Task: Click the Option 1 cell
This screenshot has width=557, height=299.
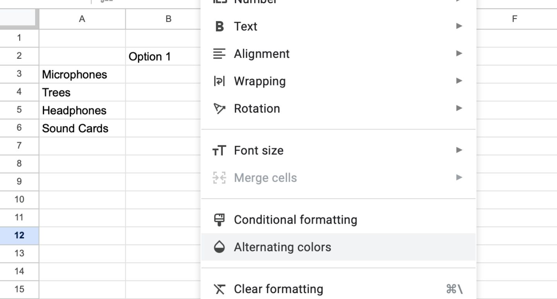Action: tap(163, 56)
